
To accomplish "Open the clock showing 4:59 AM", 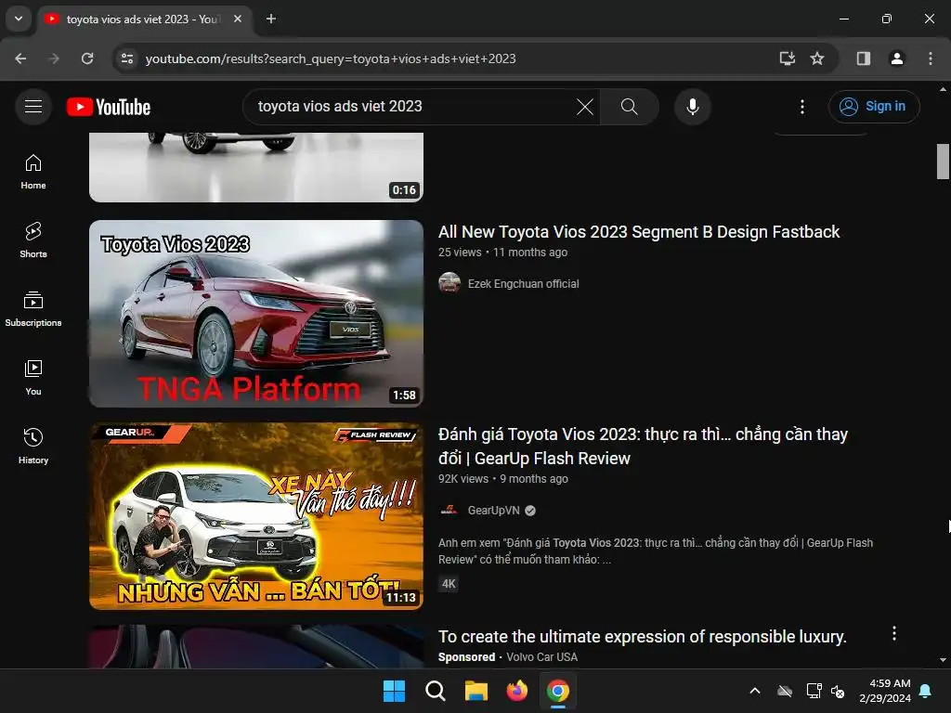I will click(885, 691).
